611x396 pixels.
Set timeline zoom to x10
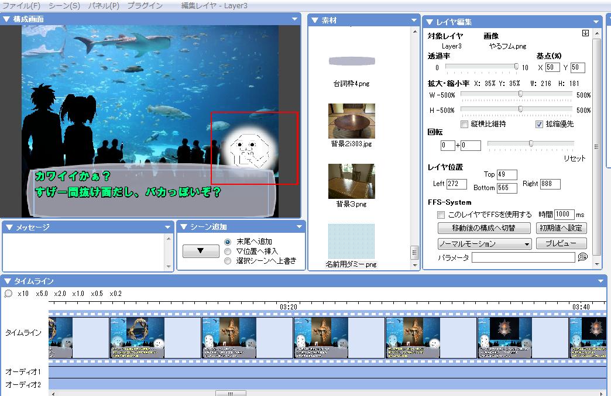(x=23, y=294)
